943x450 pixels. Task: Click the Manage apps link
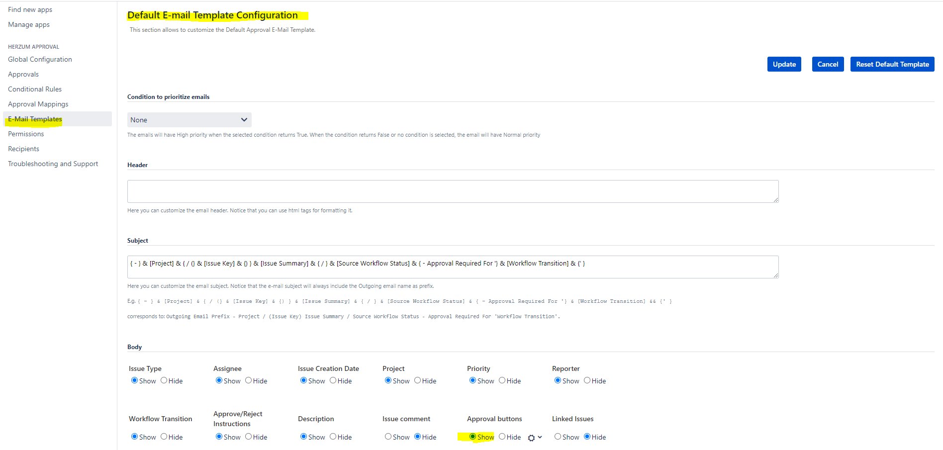tap(29, 24)
